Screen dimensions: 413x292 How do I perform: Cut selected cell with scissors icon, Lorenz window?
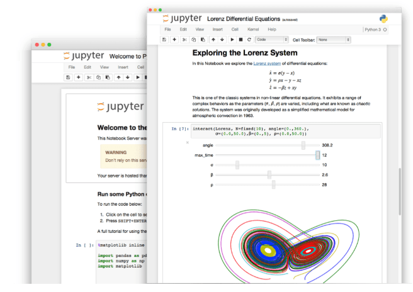coord(184,40)
